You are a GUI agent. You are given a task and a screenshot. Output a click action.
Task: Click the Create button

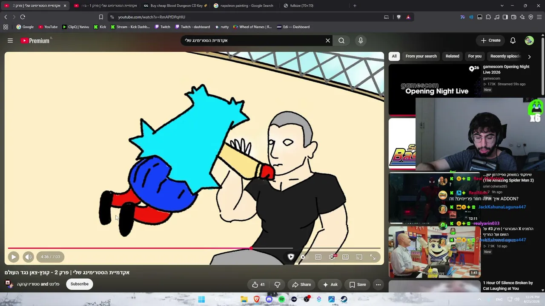[490, 40]
